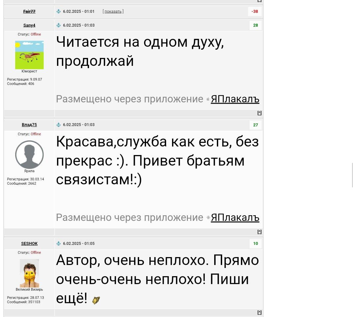The height and width of the screenshot is (317, 353).
Task: Click 'Ярила' rank under Влад75 avatar
Action: 29,171
